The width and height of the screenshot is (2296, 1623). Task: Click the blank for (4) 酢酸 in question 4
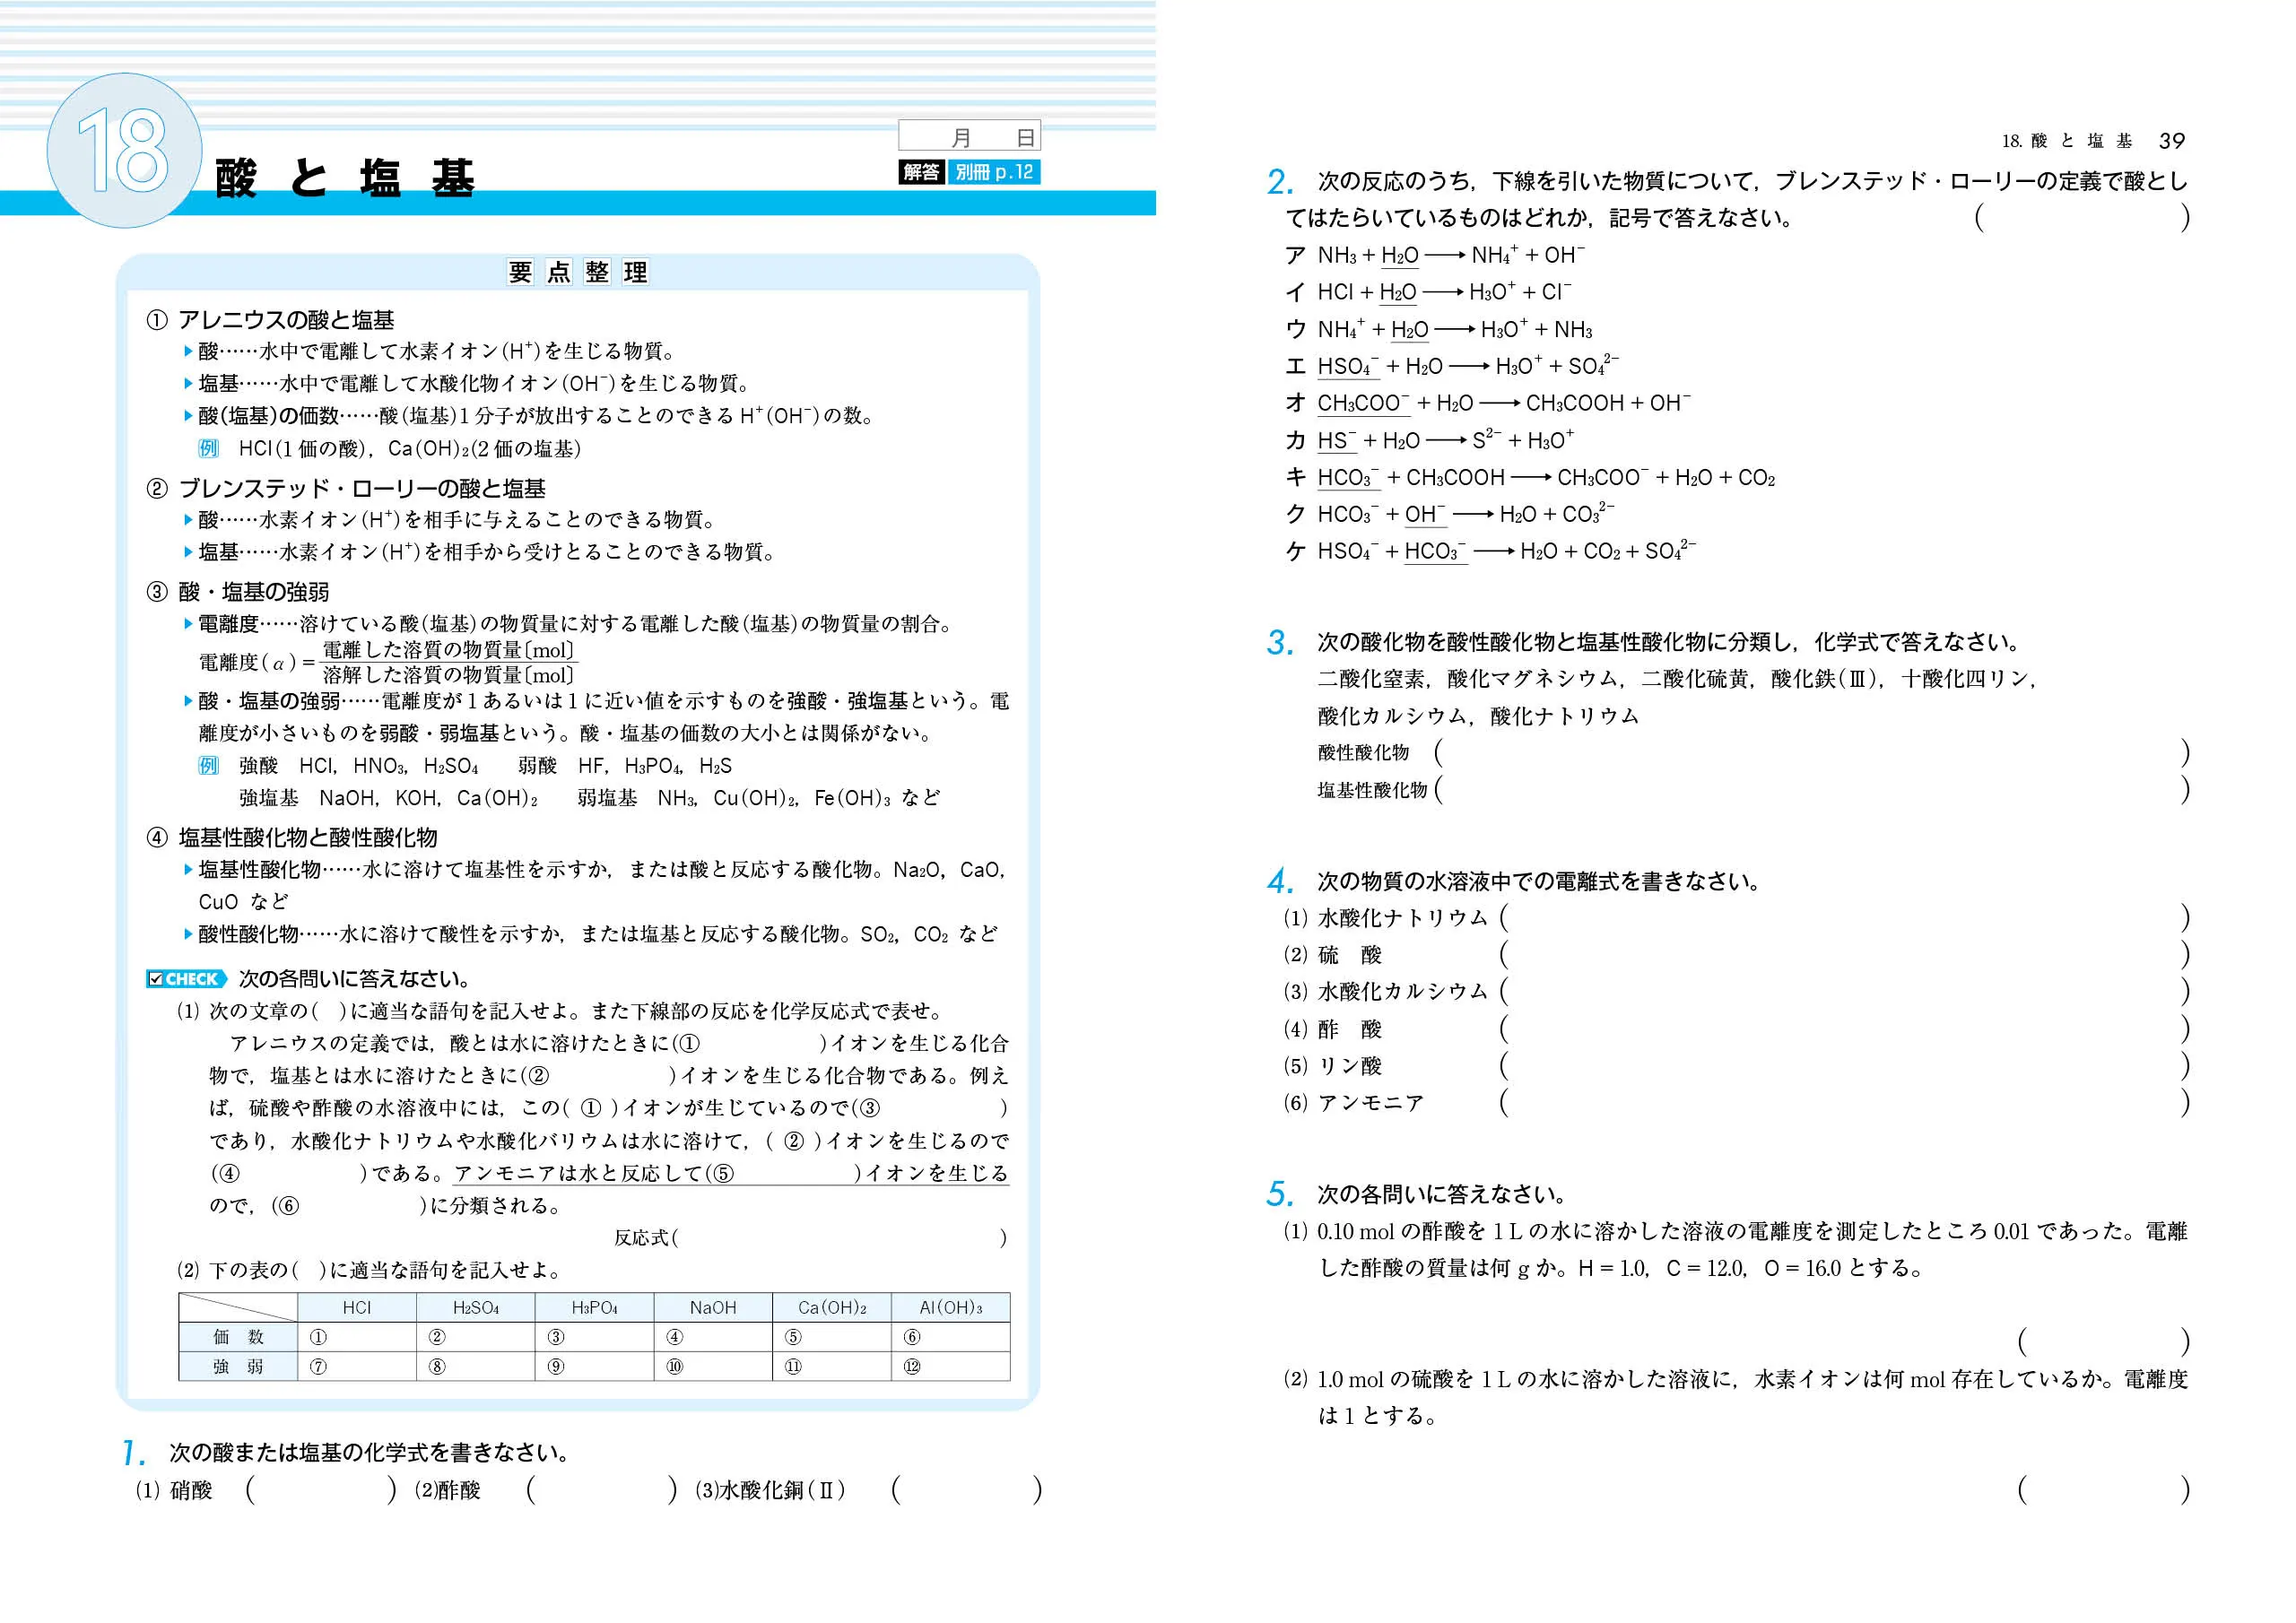(1845, 1029)
